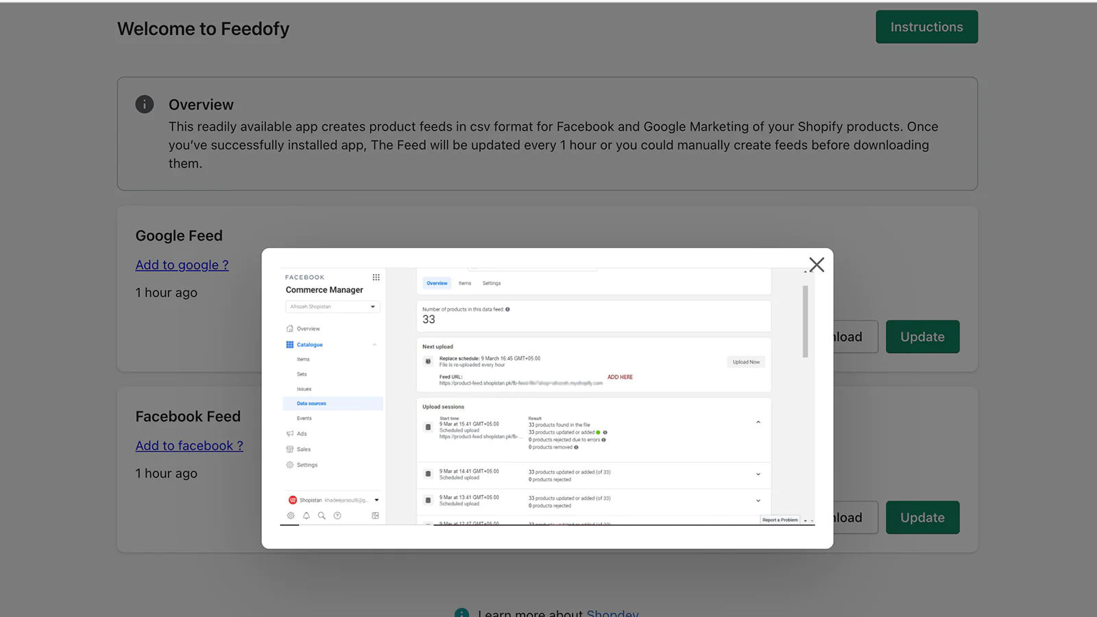This screenshot has height=617, width=1097.
Task: Click the bottom-left gear icon
Action: click(291, 516)
